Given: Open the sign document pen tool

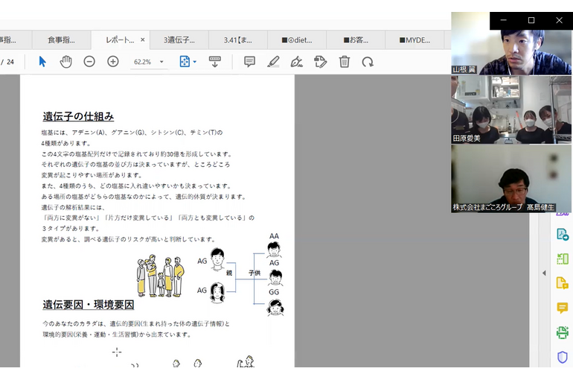Looking at the screenshot, I should pos(296,61).
